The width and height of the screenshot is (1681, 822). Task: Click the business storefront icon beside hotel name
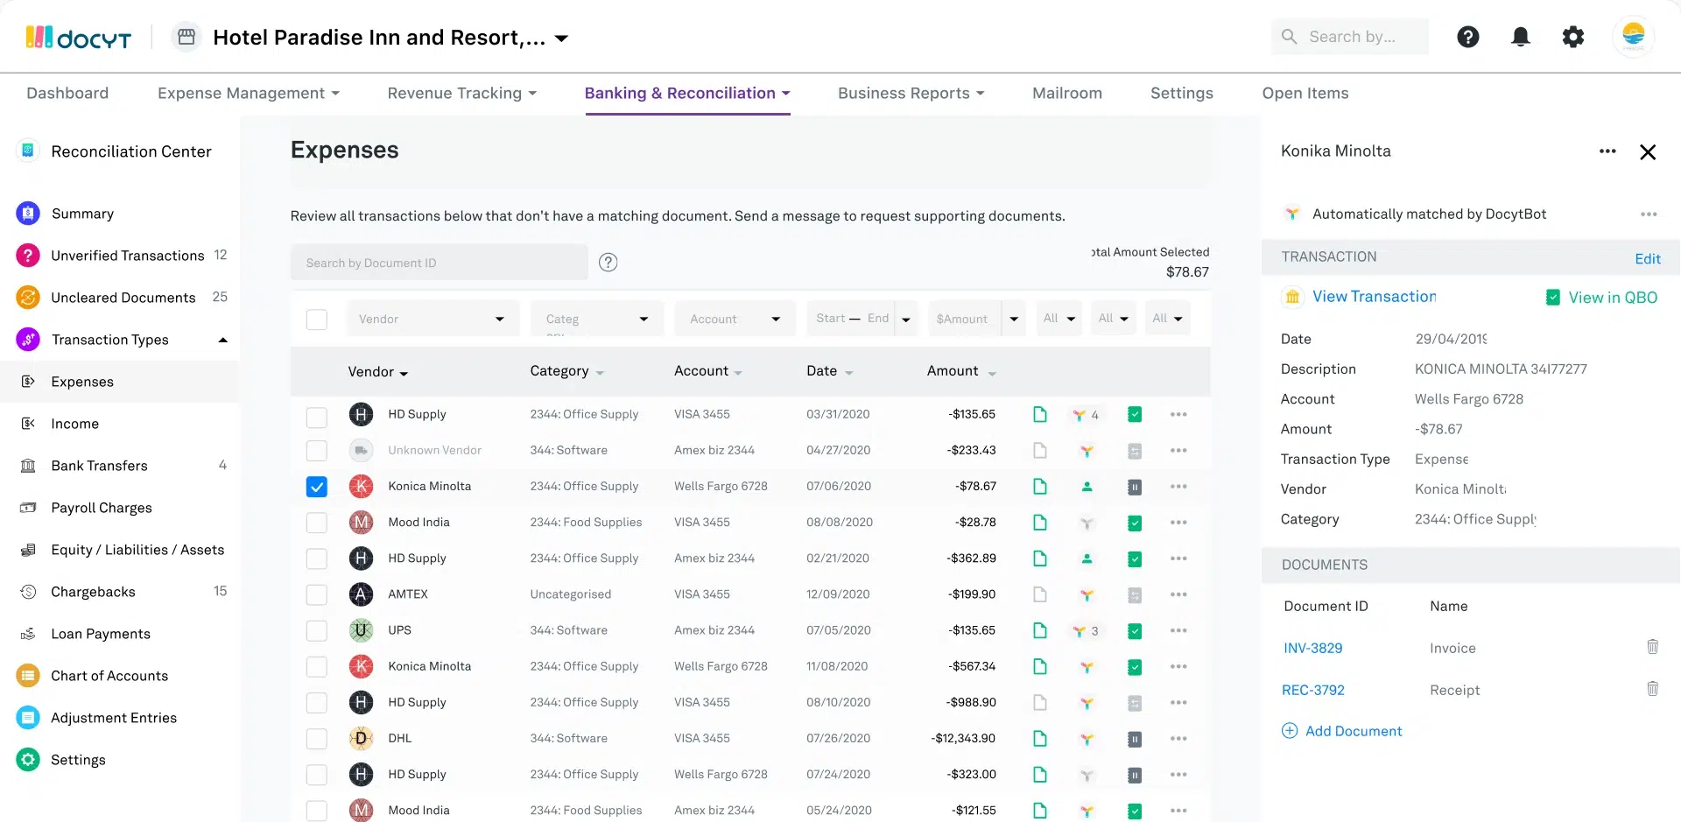186,37
